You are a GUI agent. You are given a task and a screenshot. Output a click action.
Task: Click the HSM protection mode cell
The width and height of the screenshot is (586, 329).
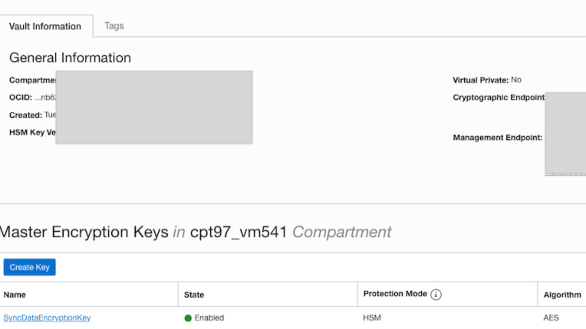pos(372,318)
